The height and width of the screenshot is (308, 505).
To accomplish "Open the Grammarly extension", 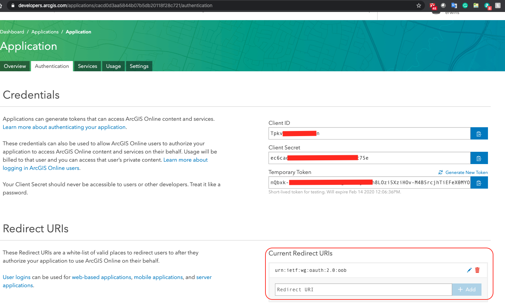I will tap(465, 5).
